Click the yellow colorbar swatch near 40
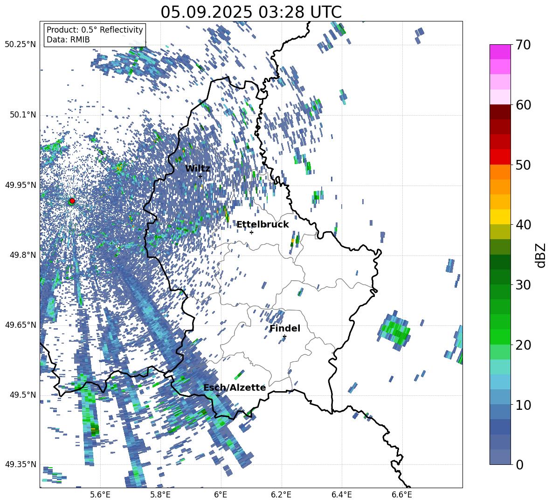This screenshot has height=504, width=552. click(x=500, y=217)
